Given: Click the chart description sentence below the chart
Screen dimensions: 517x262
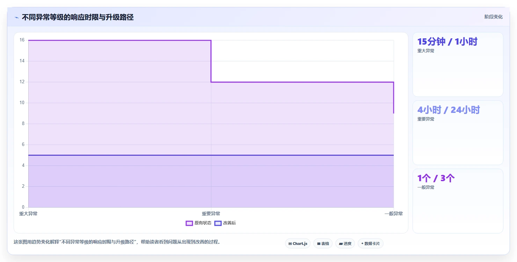Looking at the screenshot, I should click(x=117, y=242).
